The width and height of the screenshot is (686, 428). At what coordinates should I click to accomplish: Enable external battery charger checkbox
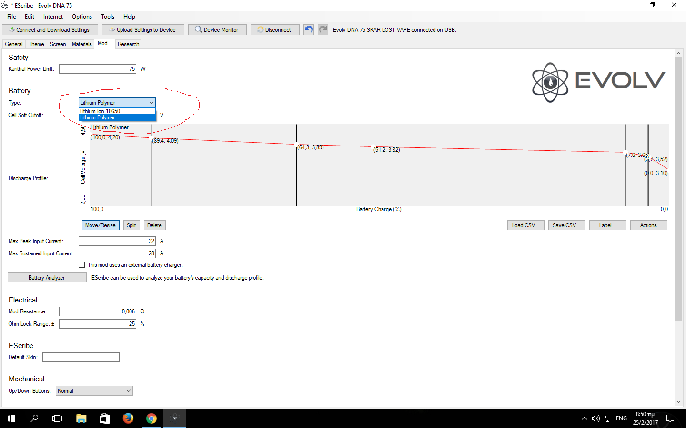point(82,265)
